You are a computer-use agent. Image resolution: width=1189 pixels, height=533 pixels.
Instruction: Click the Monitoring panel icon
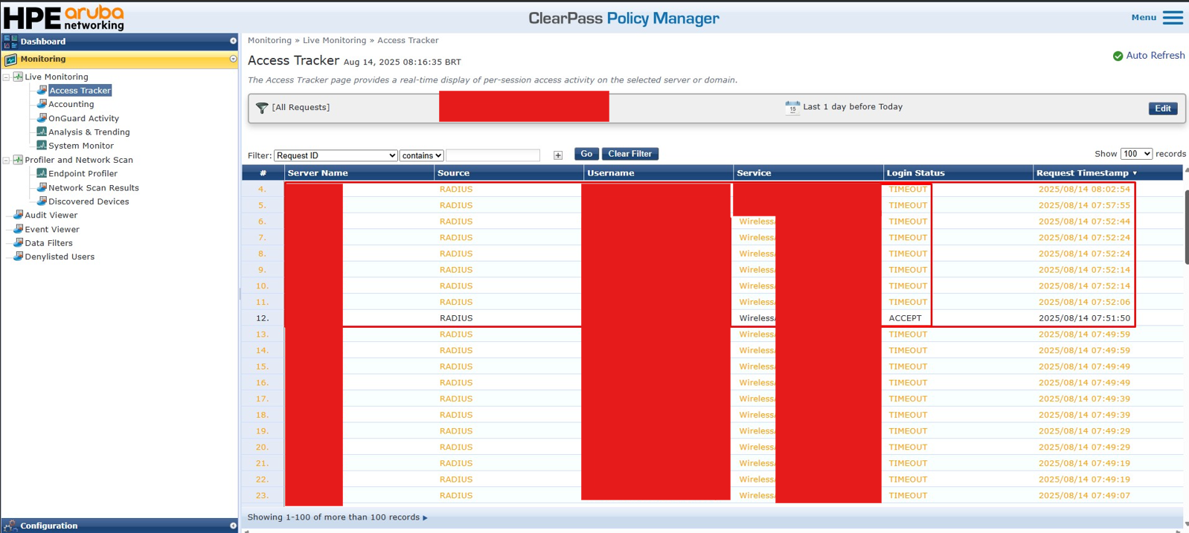pyautogui.click(x=10, y=59)
